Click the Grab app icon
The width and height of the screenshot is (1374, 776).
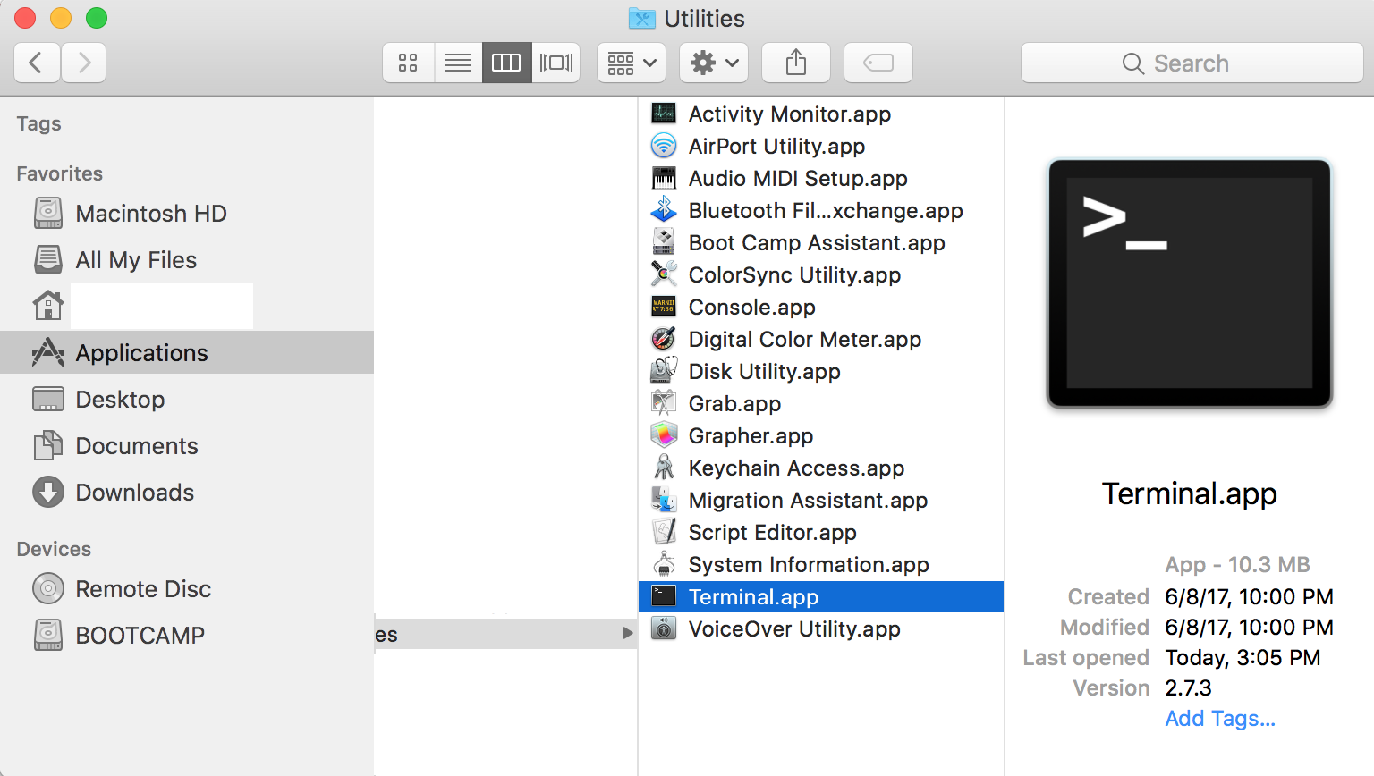pyautogui.click(x=664, y=403)
